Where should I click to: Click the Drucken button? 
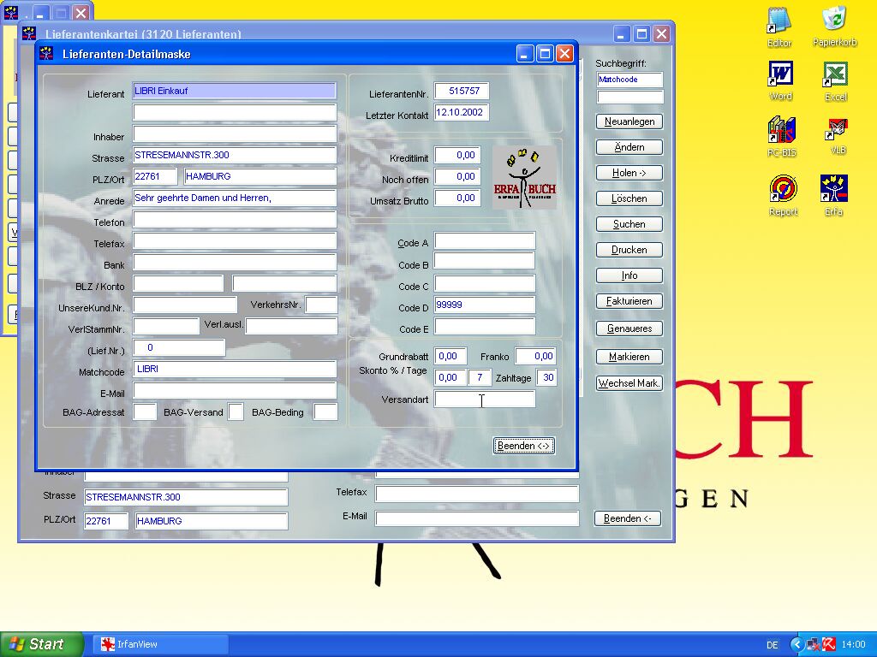point(629,250)
